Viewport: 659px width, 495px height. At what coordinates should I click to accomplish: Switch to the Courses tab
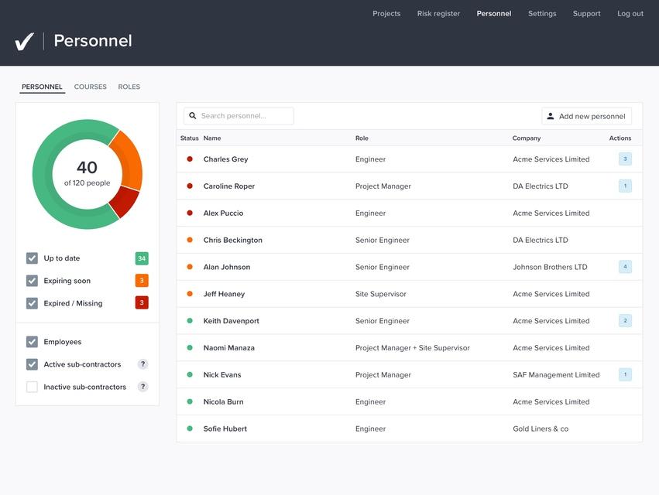pos(91,87)
